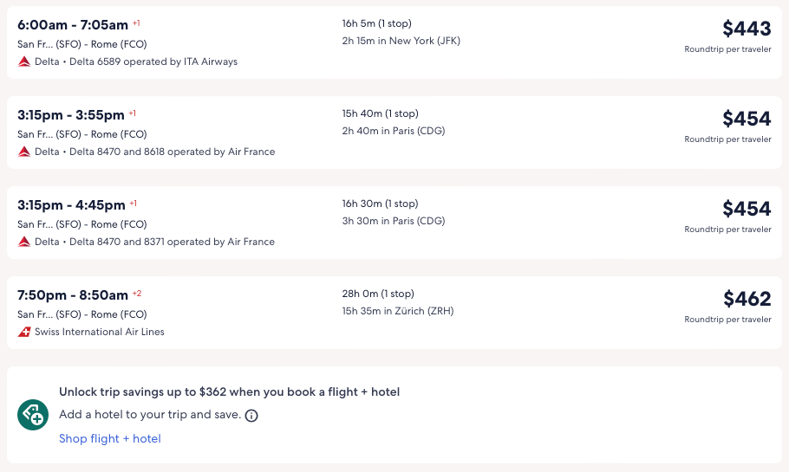Click the $462 roundtrip price

point(747,299)
